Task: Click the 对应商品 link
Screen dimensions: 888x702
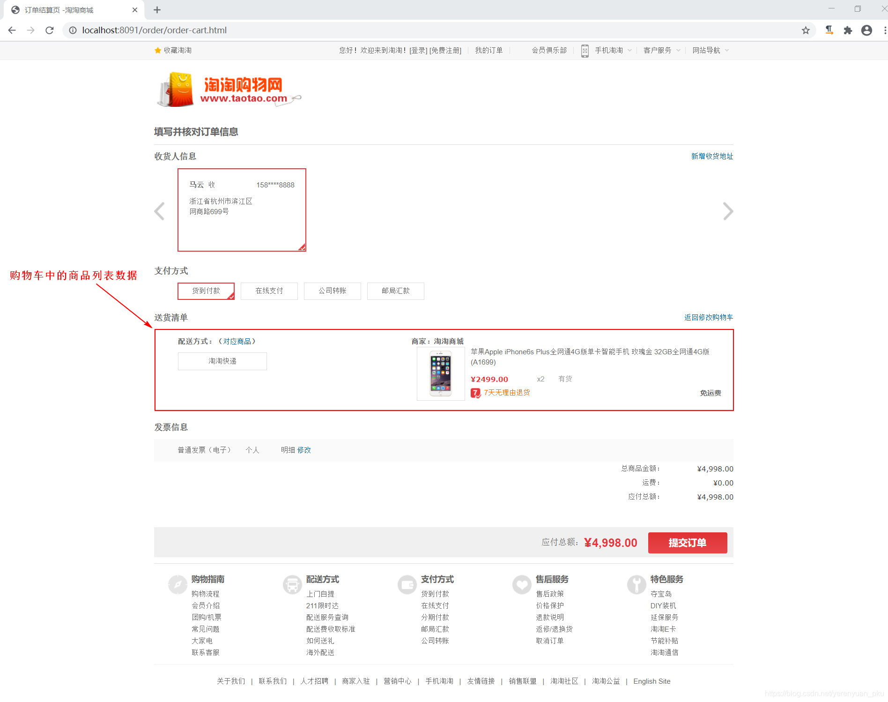Action: pos(237,342)
